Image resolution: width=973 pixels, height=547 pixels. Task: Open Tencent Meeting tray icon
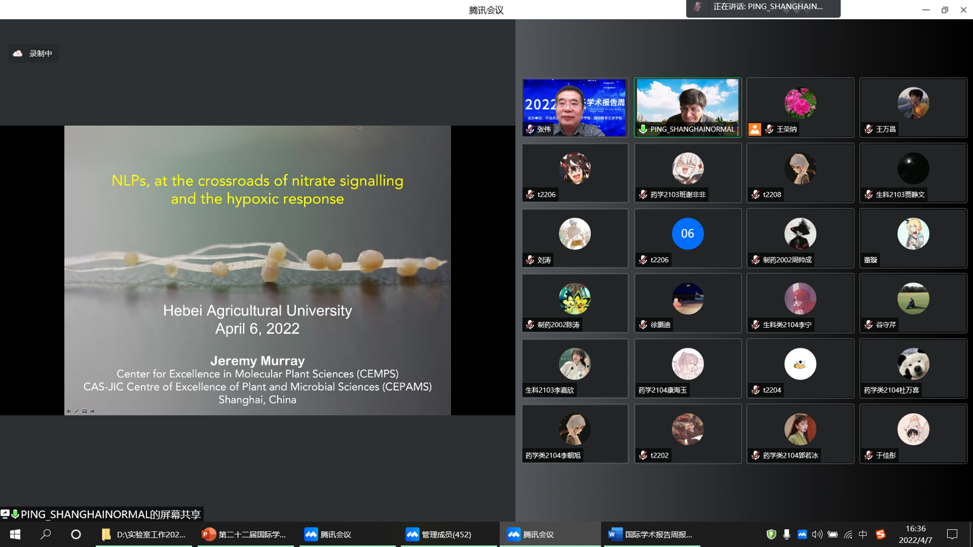pos(801,534)
